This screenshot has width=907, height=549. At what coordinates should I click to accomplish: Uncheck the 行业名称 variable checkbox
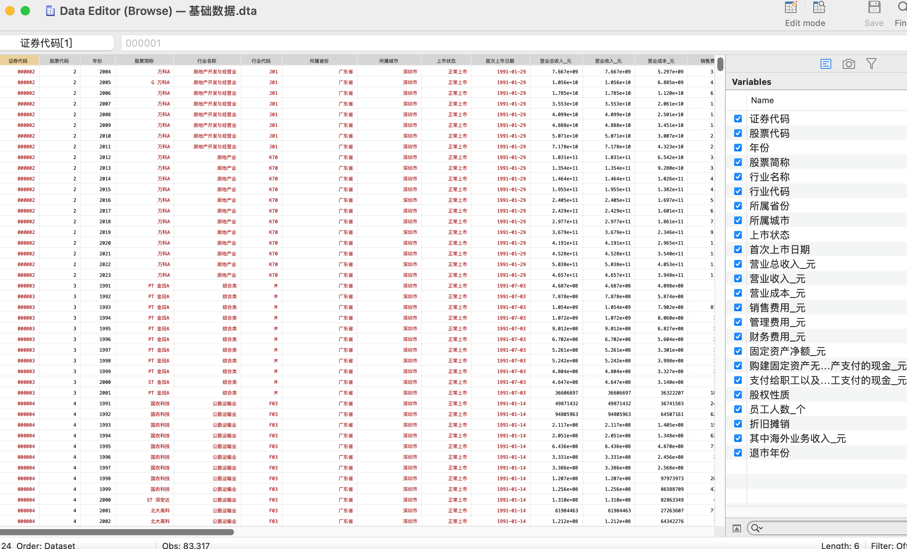pyautogui.click(x=738, y=177)
